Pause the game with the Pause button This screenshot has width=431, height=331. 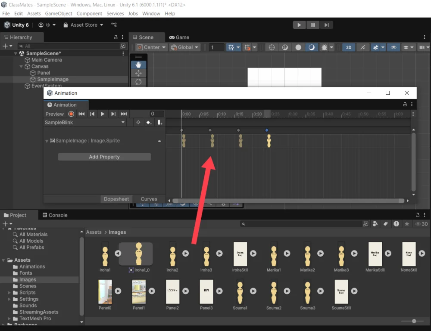[313, 25]
